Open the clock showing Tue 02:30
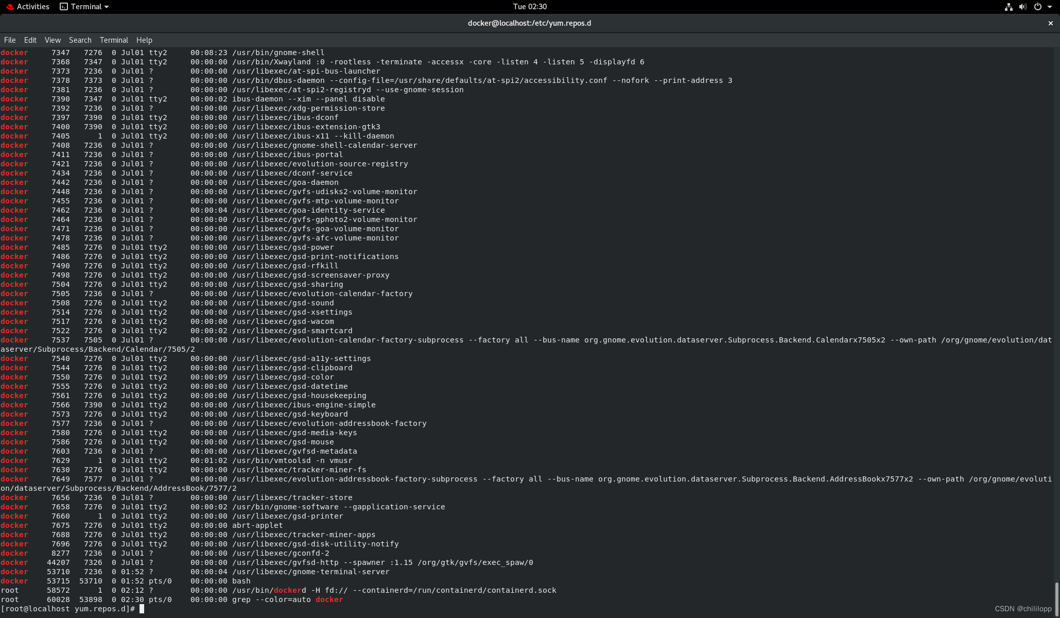The image size is (1060, 618). [x=530, y=7]
